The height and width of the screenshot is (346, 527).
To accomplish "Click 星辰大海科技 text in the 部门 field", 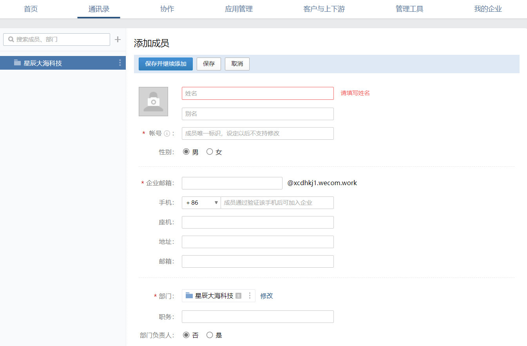I will (x=214, y=296).
